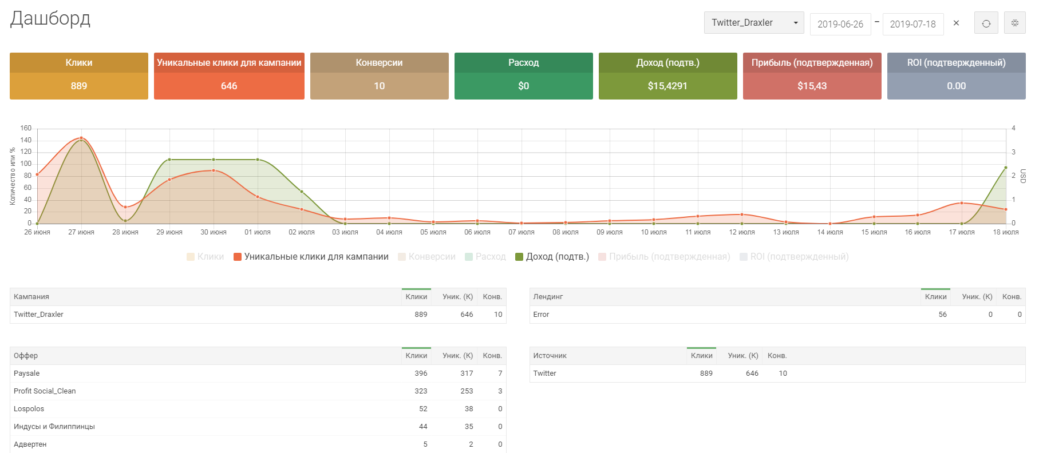Click the Прибыль (подтвержденная) stat card
The width and height of the screenshot is (1039, 453).
pos(812,76)
